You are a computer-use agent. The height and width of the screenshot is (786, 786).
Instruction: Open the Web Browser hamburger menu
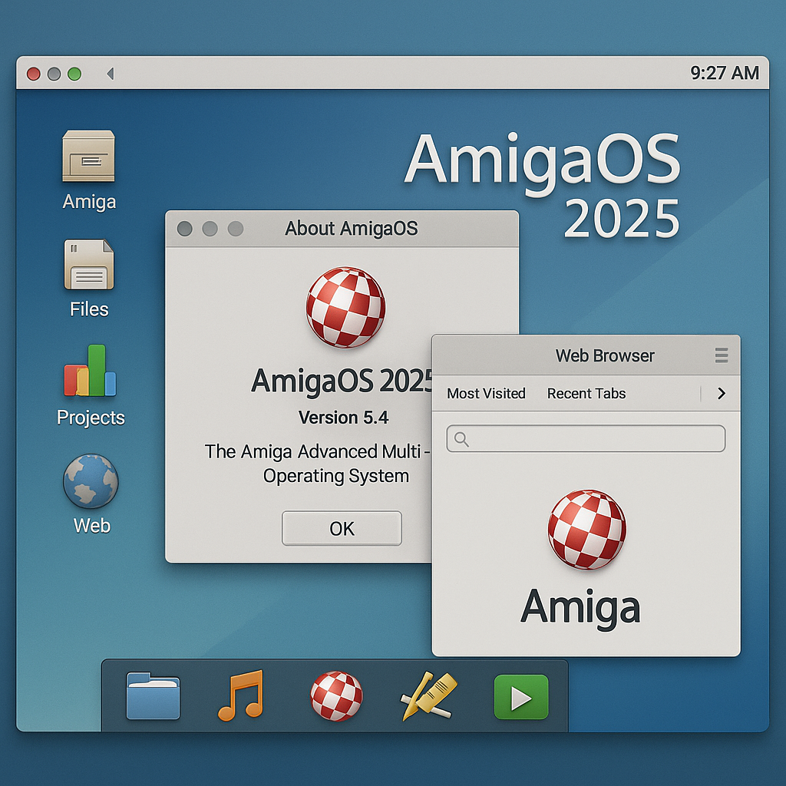pyautogui.click(x=722, y=355)
